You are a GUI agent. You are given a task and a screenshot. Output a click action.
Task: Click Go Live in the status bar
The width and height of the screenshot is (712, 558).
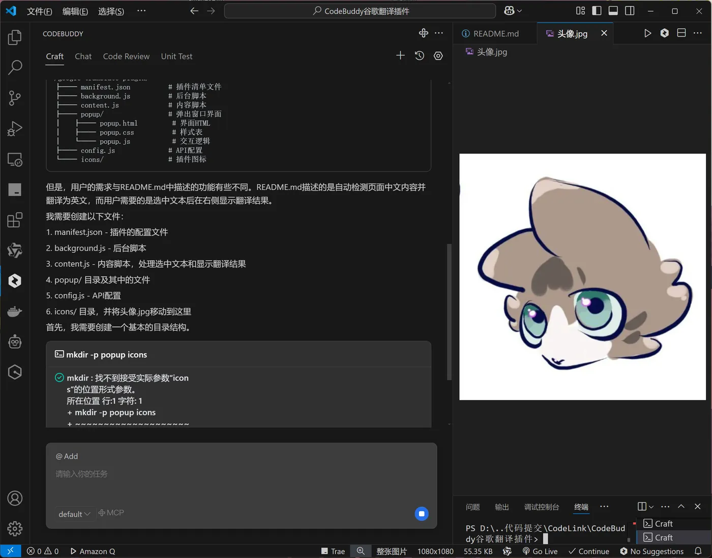pos(540,551)
